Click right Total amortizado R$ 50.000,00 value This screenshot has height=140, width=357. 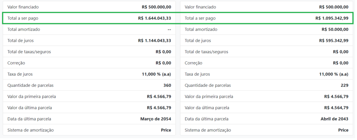pos(335,29)
